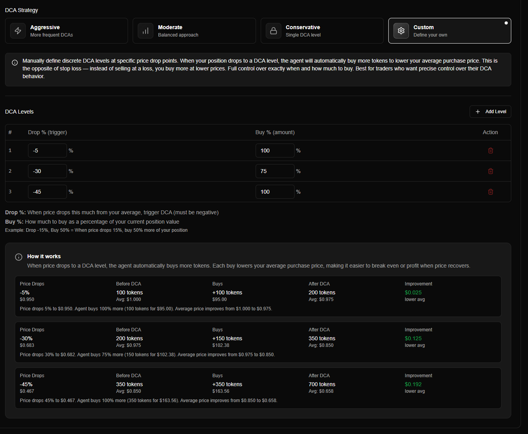Remove DCA level 3 via trash icon
The width and height of the screenshot is (528, 434).
[x=490, y=192]
